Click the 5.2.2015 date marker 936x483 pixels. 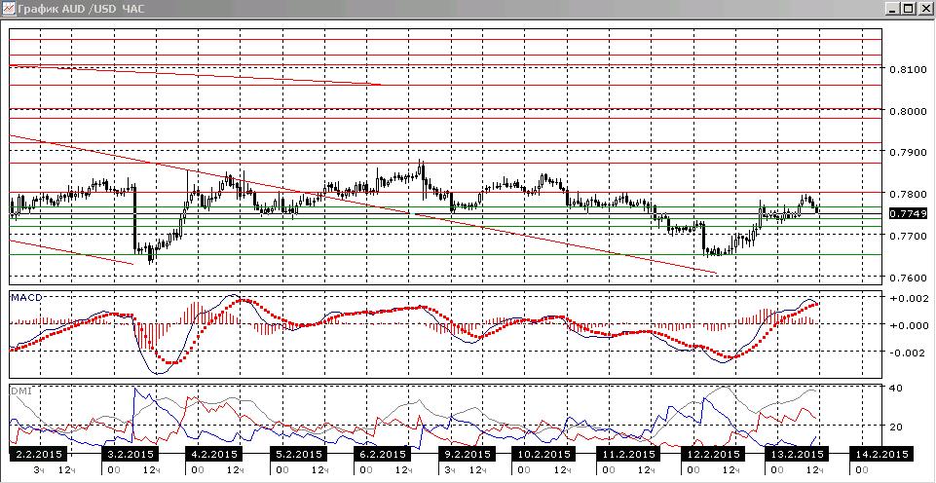(297, 454)
